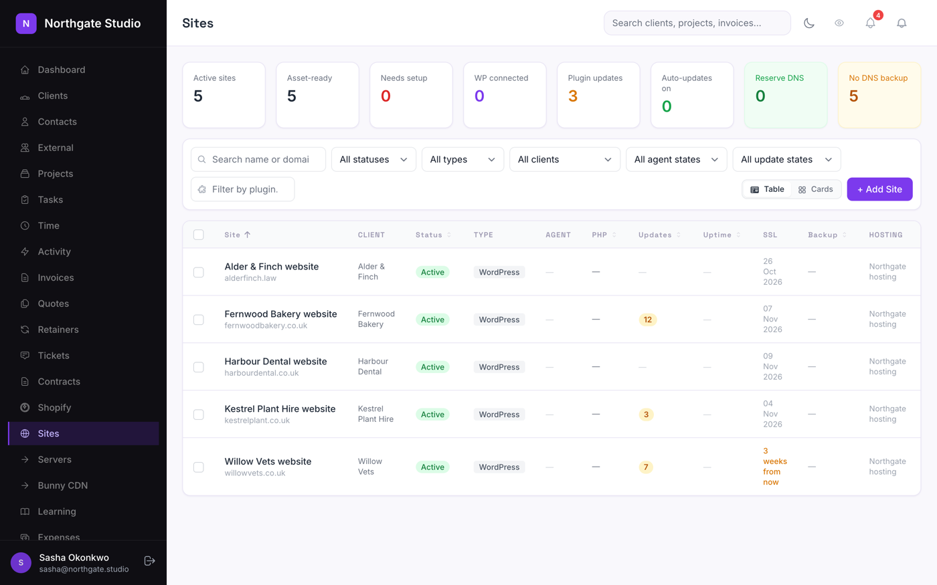The height and width of the screenshot is (585, 937).
Task: Click the logout icon beside Sasha Okonkwo
Action: coord(150,561)
